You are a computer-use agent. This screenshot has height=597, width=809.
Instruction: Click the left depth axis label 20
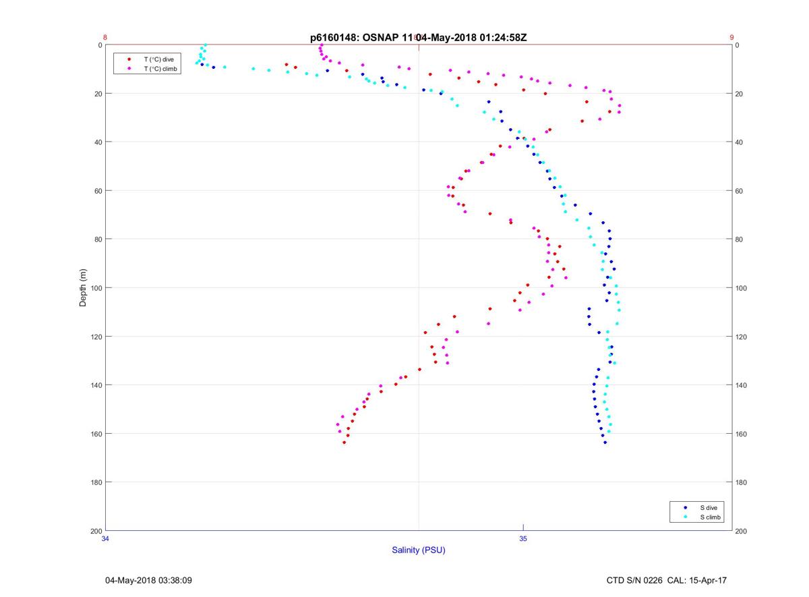click(x=98, y=94)
